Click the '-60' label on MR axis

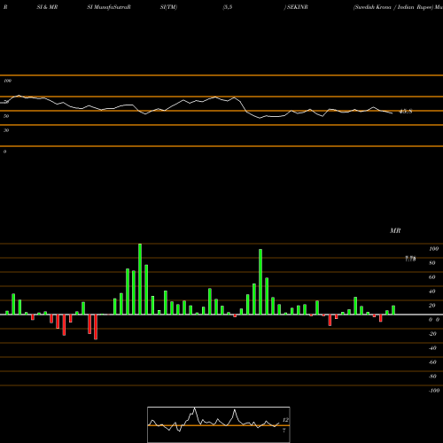pos(432,362)
